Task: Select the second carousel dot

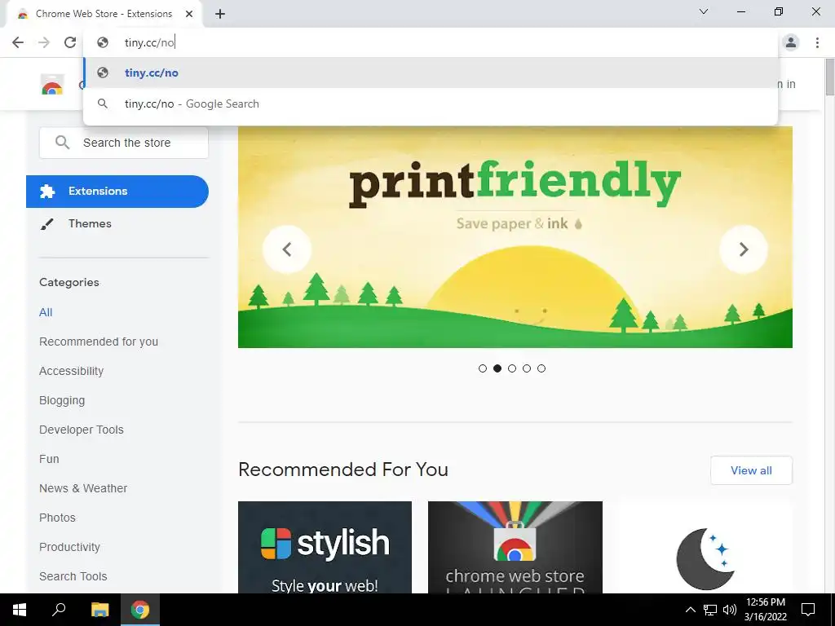Action: click(x=497, y=368)
